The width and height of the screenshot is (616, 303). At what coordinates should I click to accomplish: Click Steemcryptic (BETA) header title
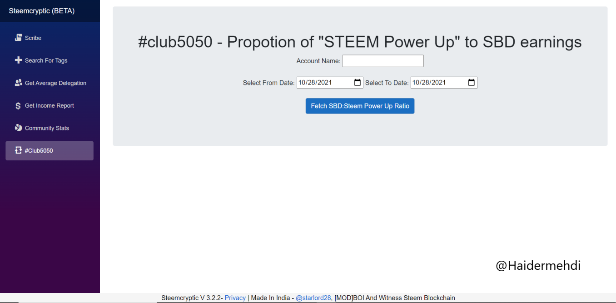pos(42,11)
